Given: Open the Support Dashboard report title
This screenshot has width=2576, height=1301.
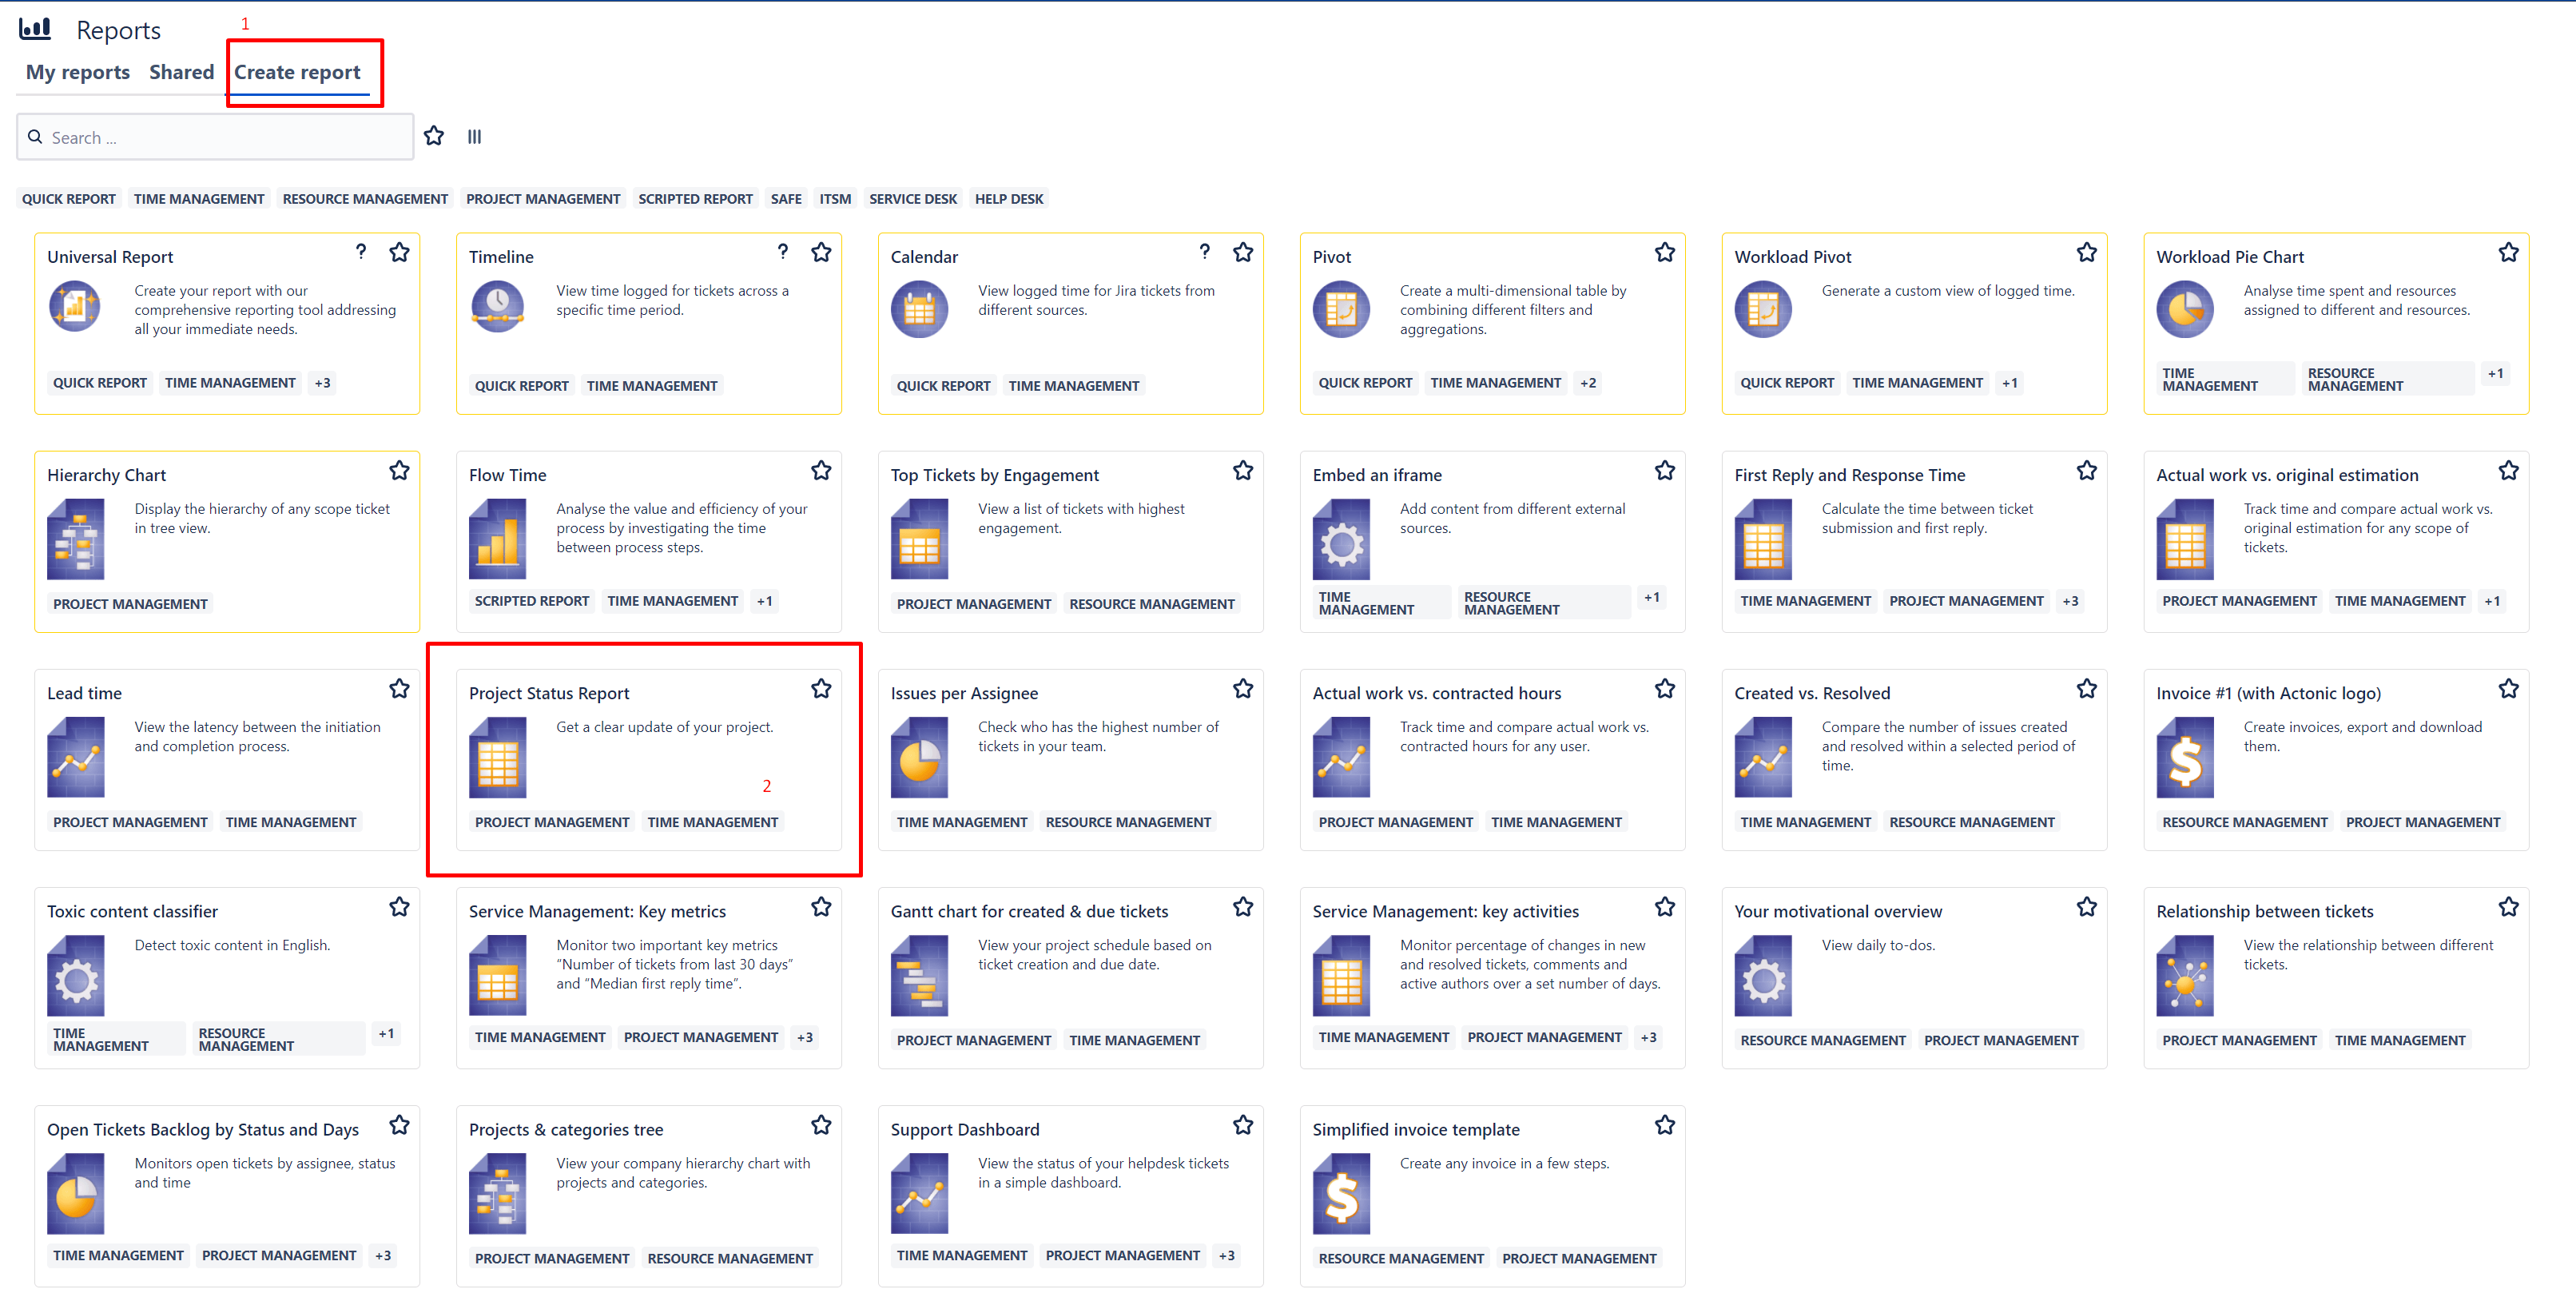Looking at the screenshot, I should (965, 1129).
